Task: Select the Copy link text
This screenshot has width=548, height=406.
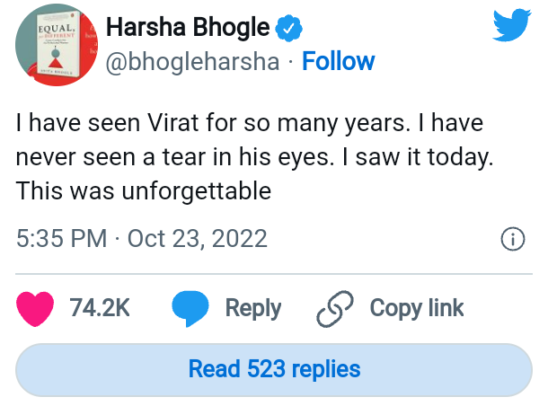Action: click(x=417, y=308)
